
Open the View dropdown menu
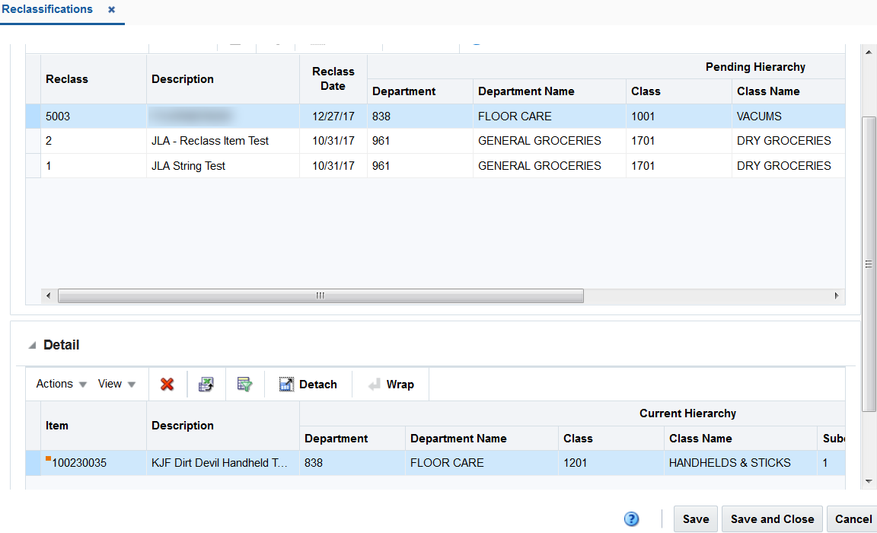(116, 384)
